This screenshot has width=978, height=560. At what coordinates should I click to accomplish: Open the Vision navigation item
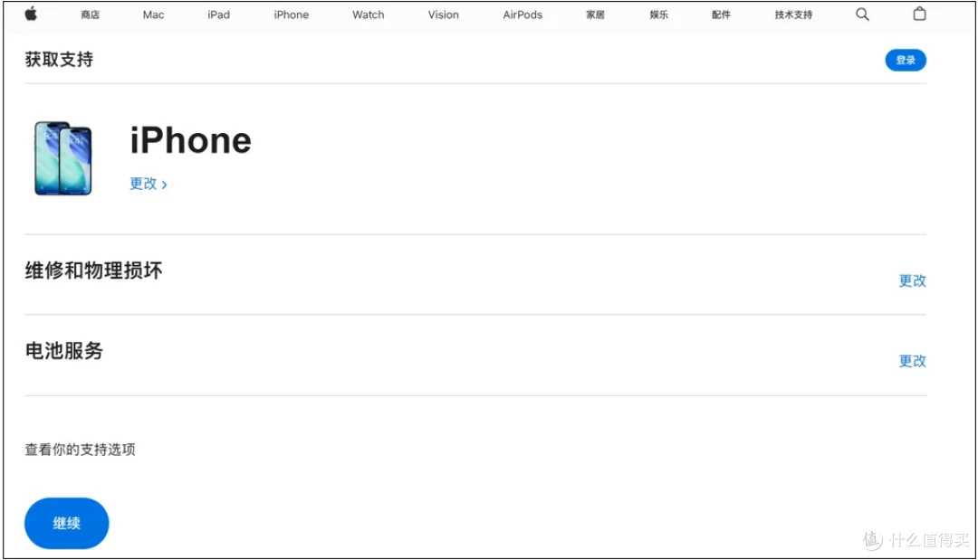click(444, 14)
